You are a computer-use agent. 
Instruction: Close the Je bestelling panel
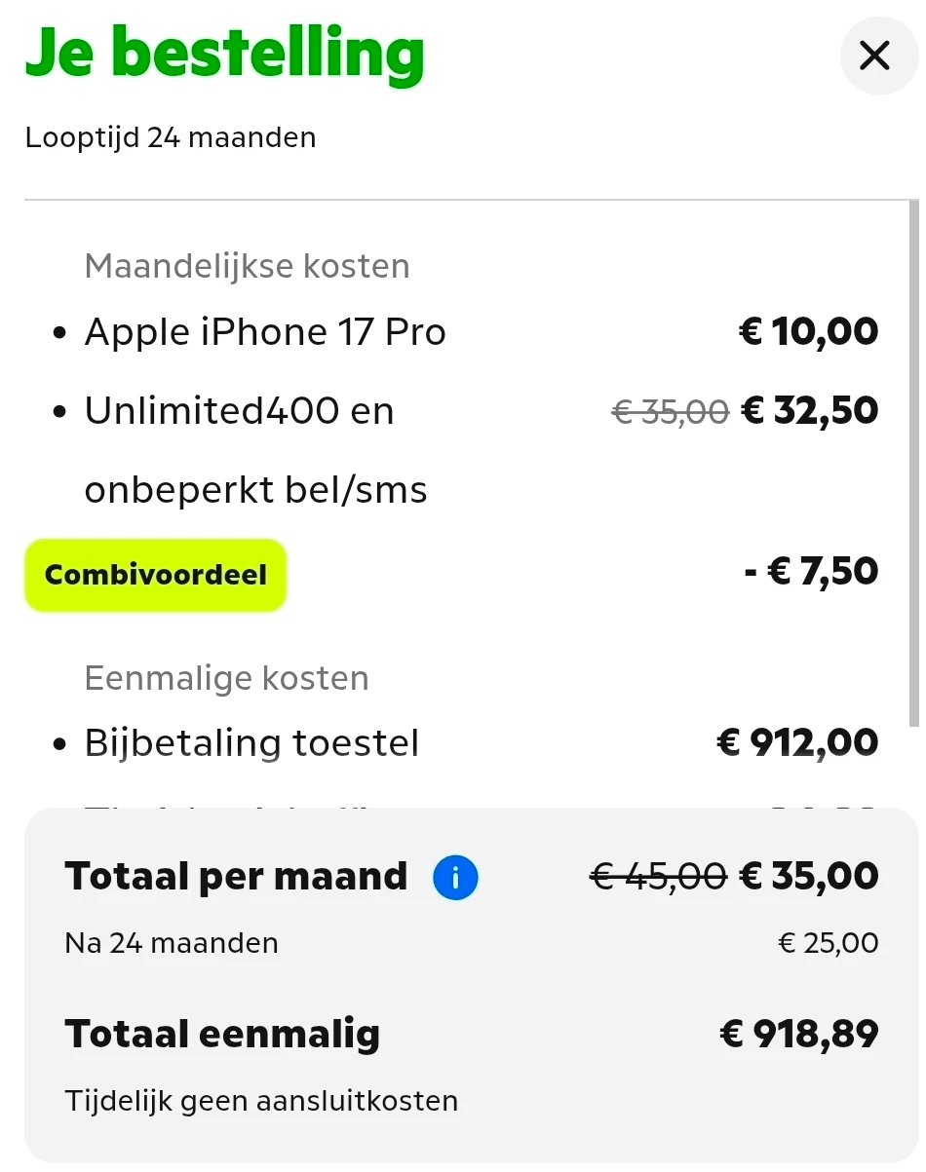pos(874,57)
